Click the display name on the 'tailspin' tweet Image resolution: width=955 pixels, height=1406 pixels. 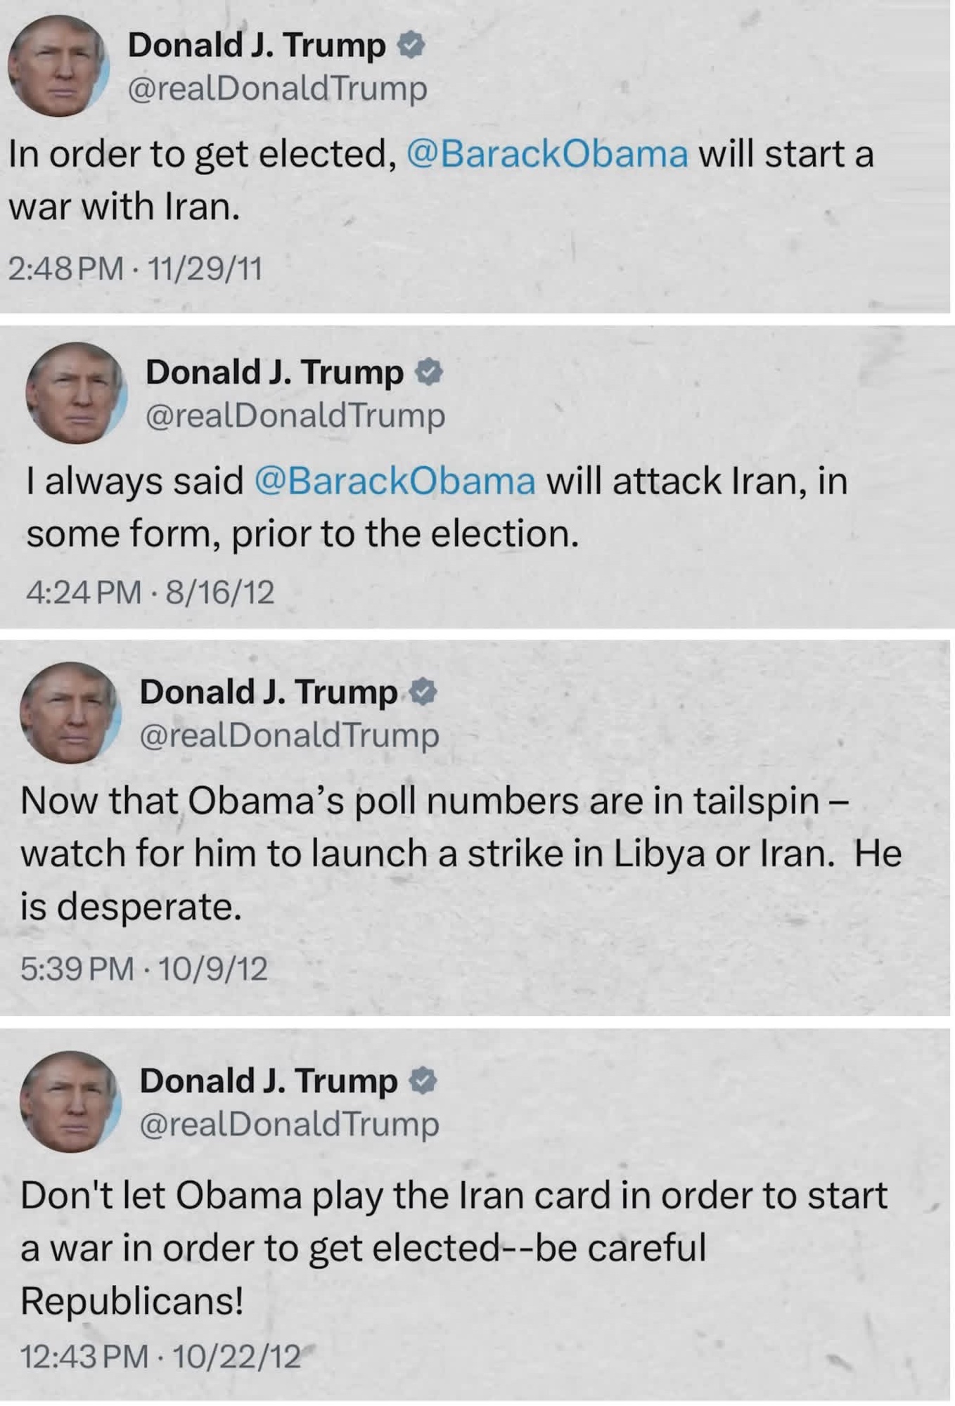tap(268, 692)
